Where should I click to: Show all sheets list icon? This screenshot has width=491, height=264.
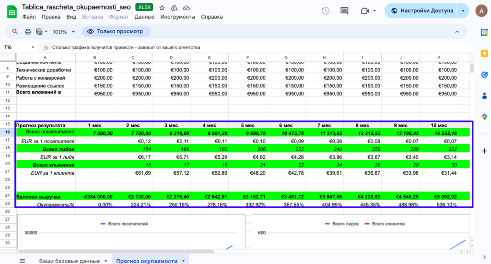(22, 261)
